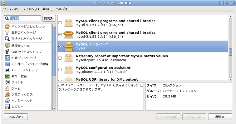
Task: Click the レガシー floppy disk icon
Action: (7, 107)
